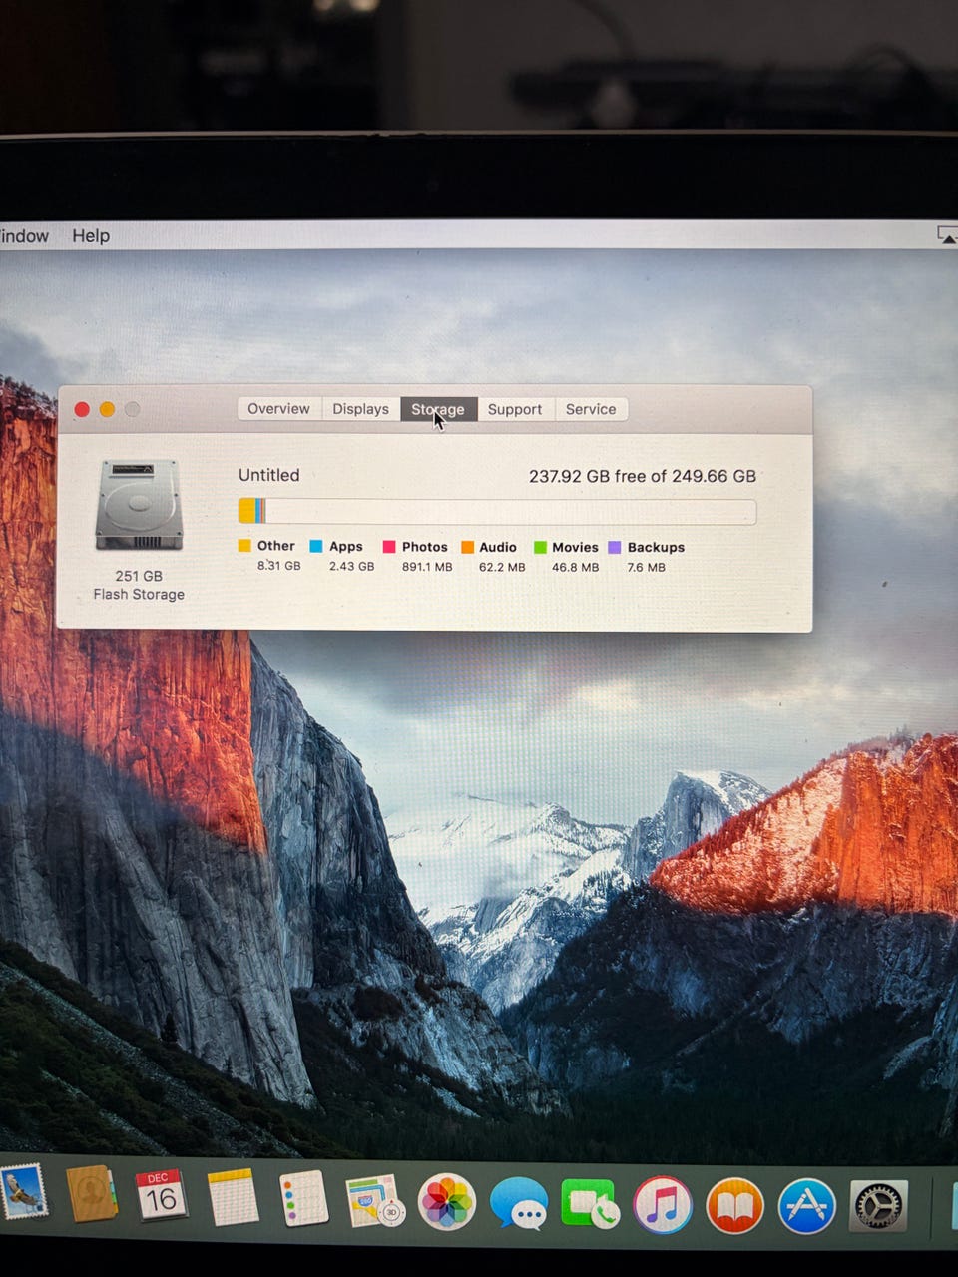Open the Maps app in the Dock
Viewport: 958px width, 1277px height.
[374, 1200]
